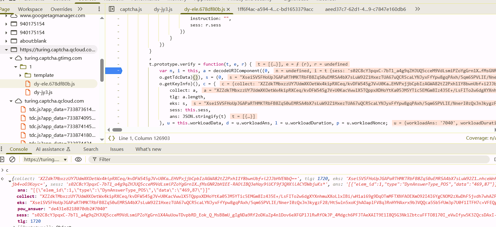Open the Sources pane three-dot menu
Screen dimensions: 496x227
[99, 9]
